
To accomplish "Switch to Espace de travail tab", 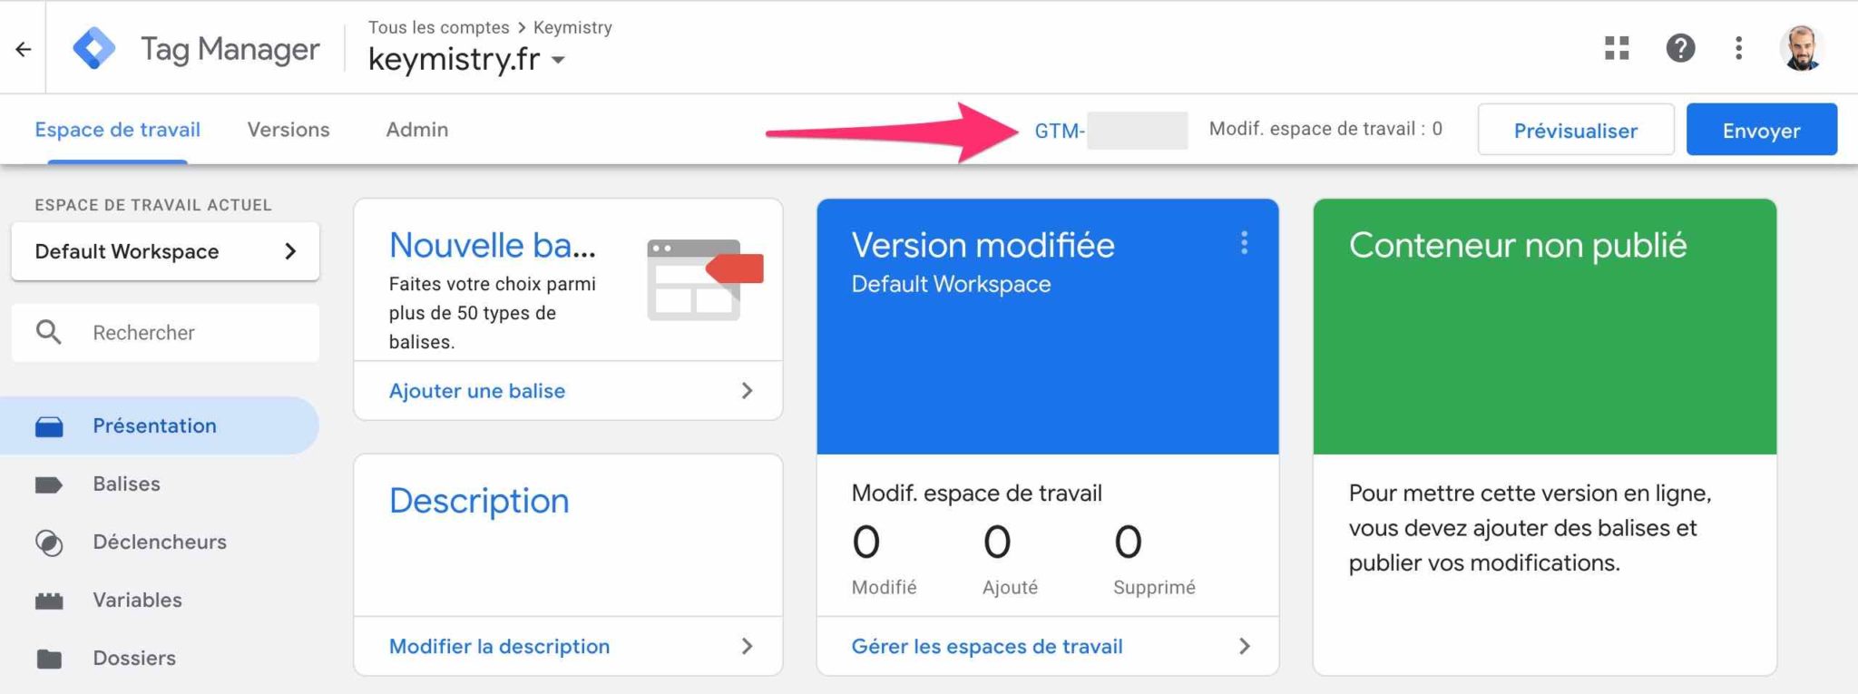I will 118,130.
